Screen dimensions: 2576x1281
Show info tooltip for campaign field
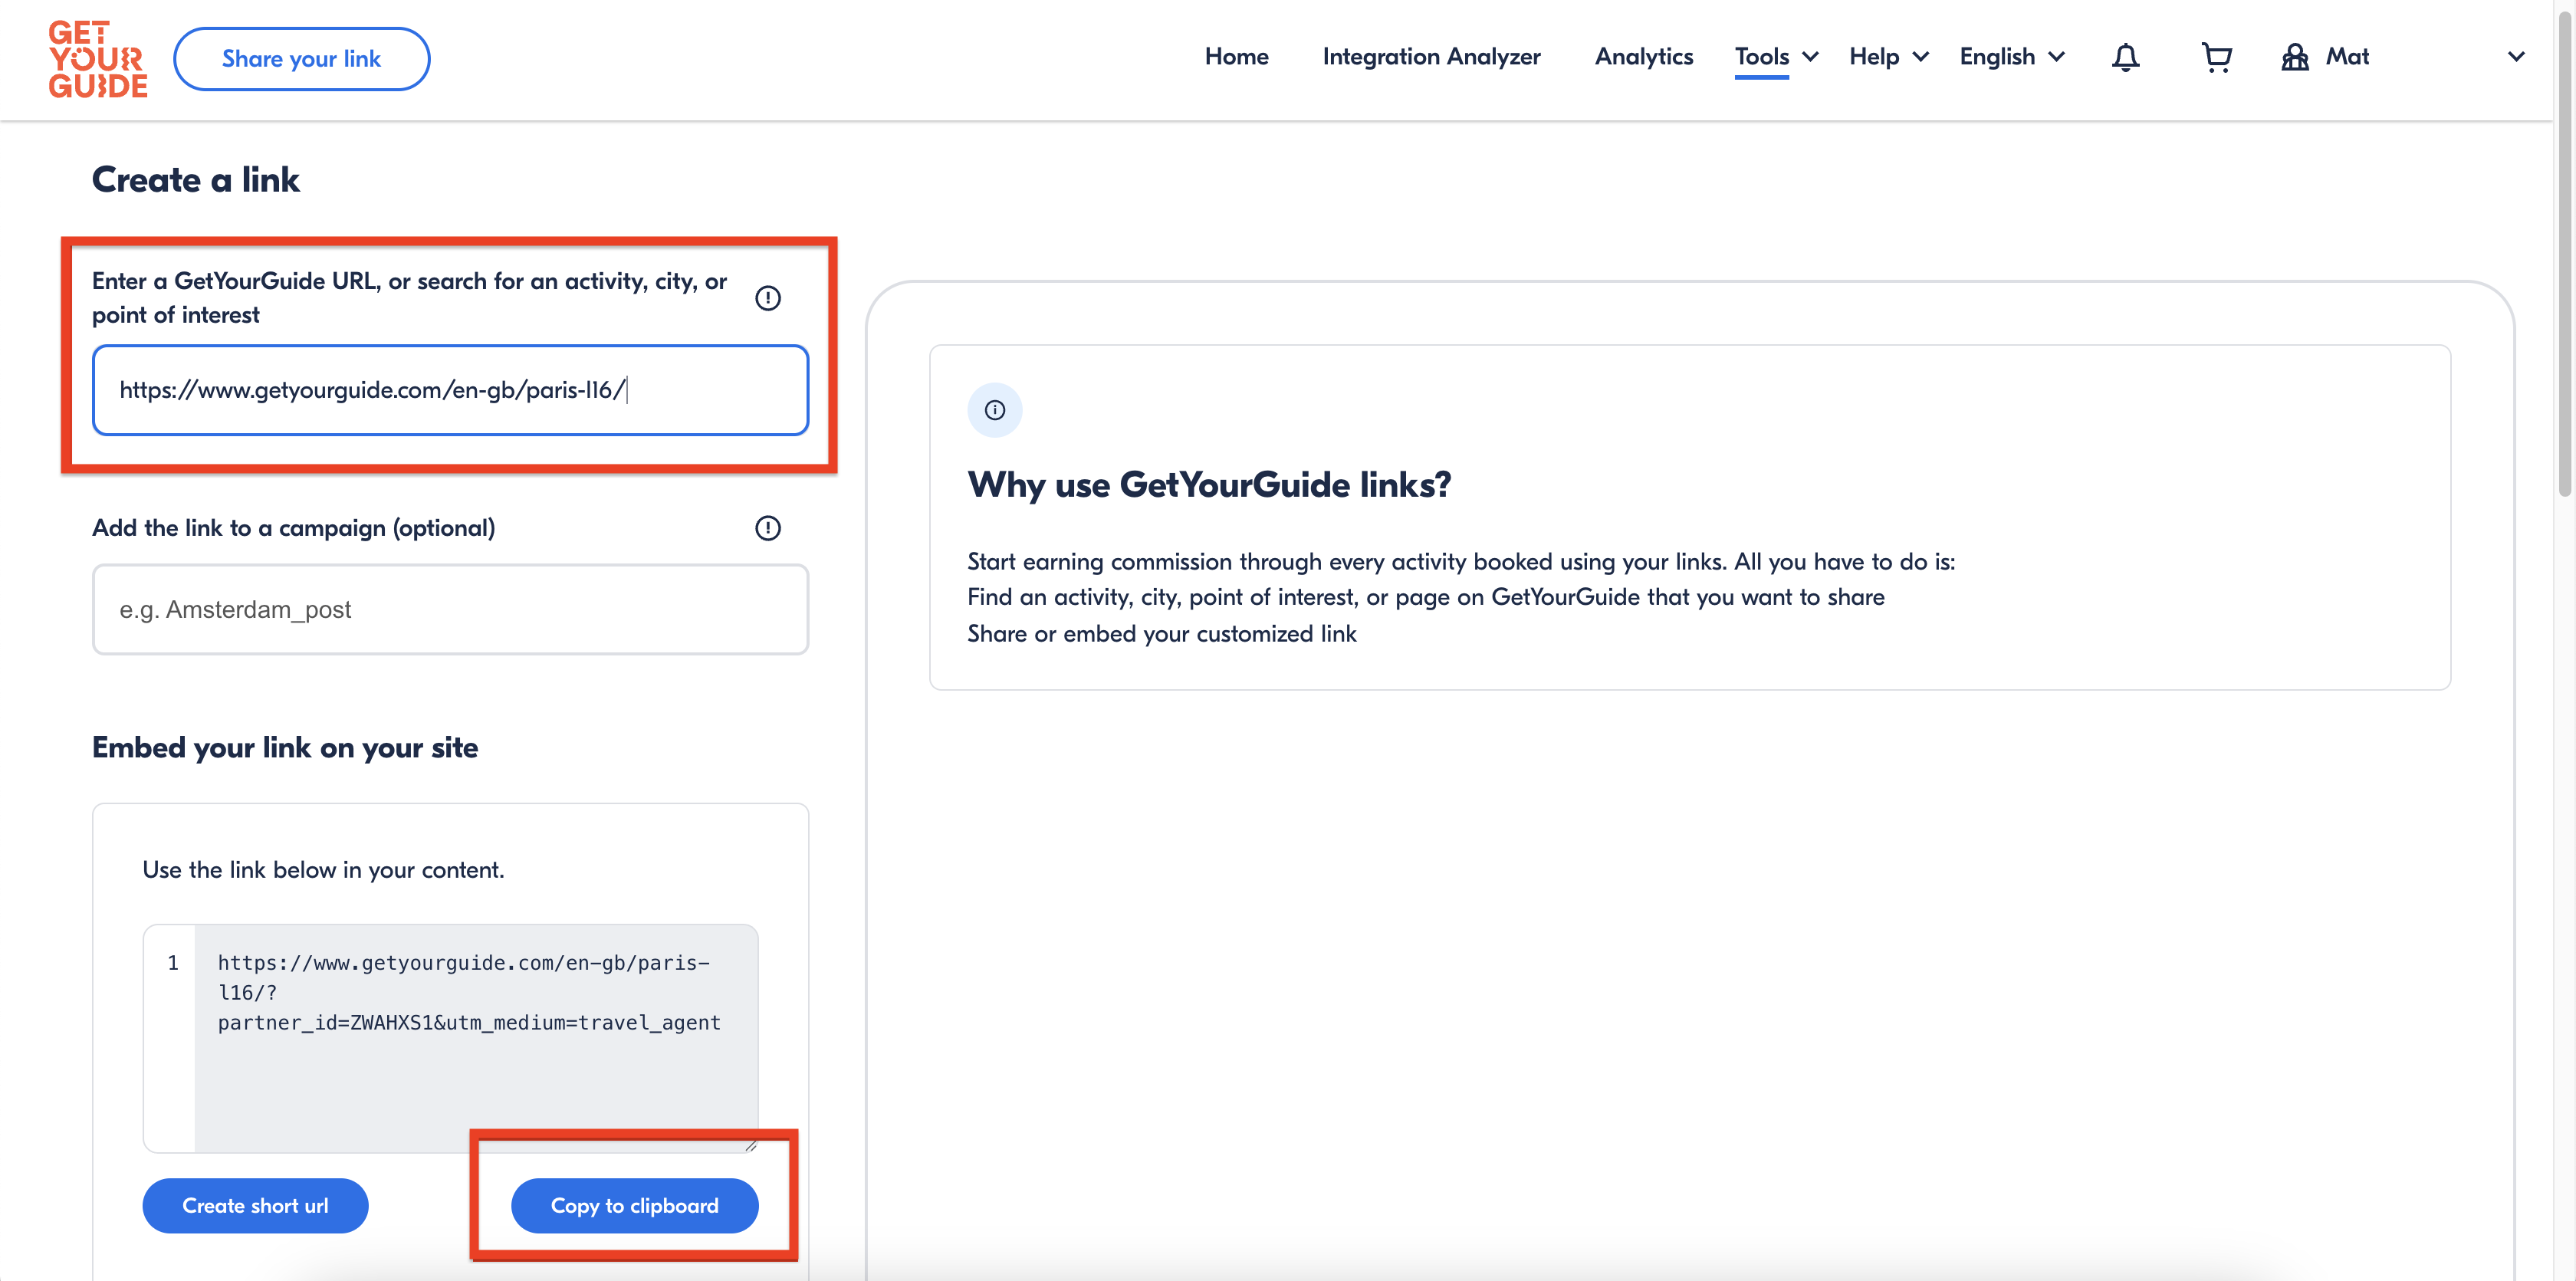click(x=767, y=528)
